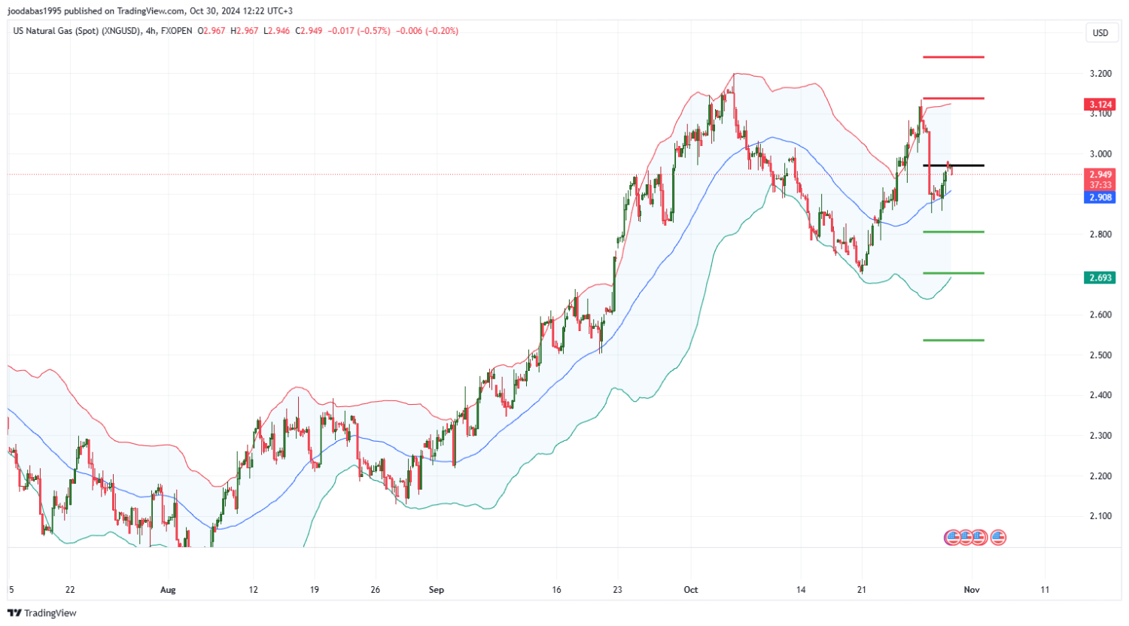
Task: Click the 2.800 price axis label
Action: 1100,235
